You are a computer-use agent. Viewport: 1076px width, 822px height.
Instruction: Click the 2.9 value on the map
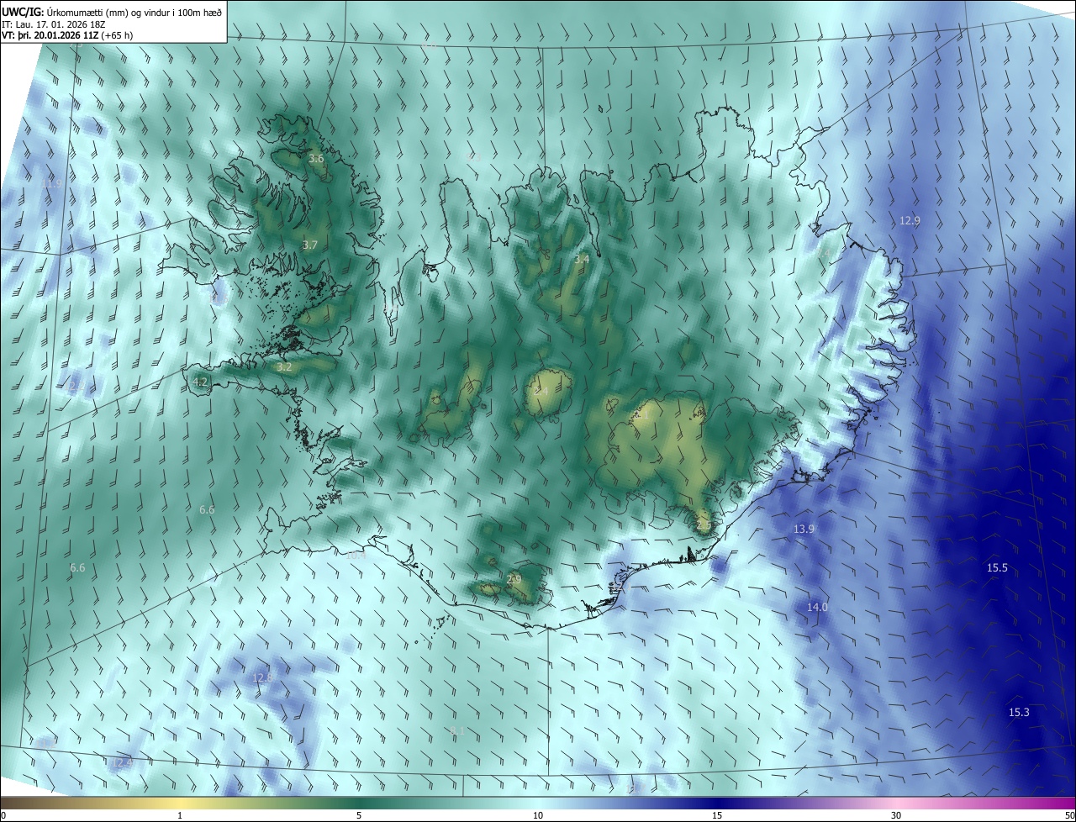point(514,580)
